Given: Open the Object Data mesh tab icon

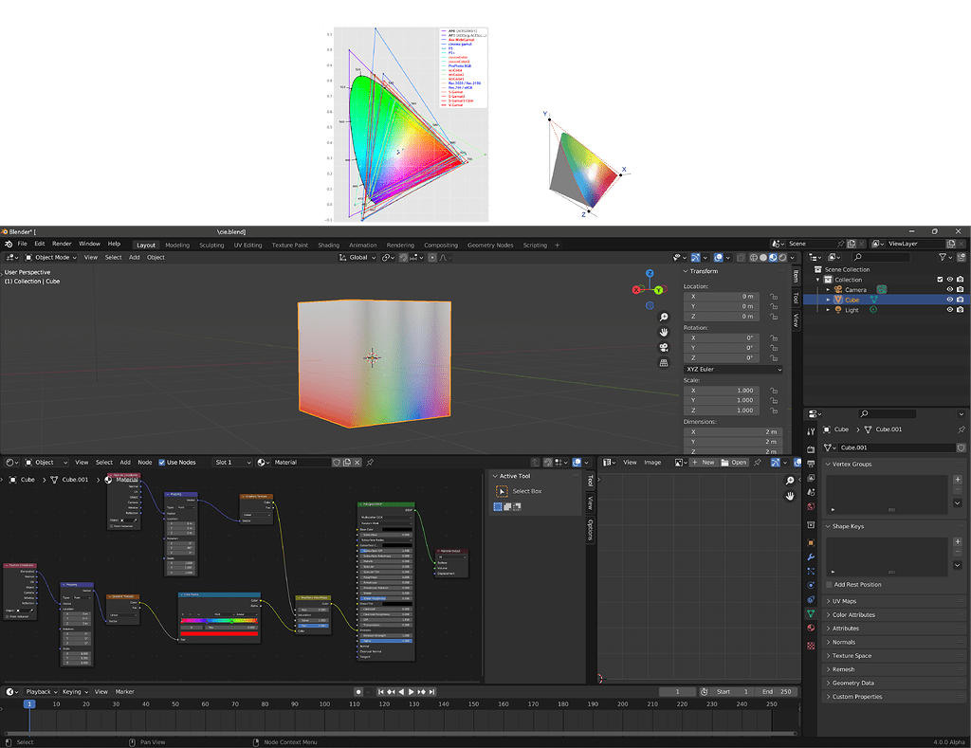Looking at the screenshot, I should click(x=811, y=613).
